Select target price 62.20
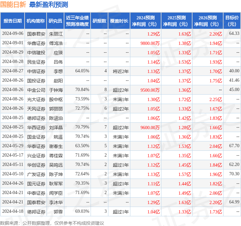Viewport: 241px width, 226px height. click(x=234, y=164)
